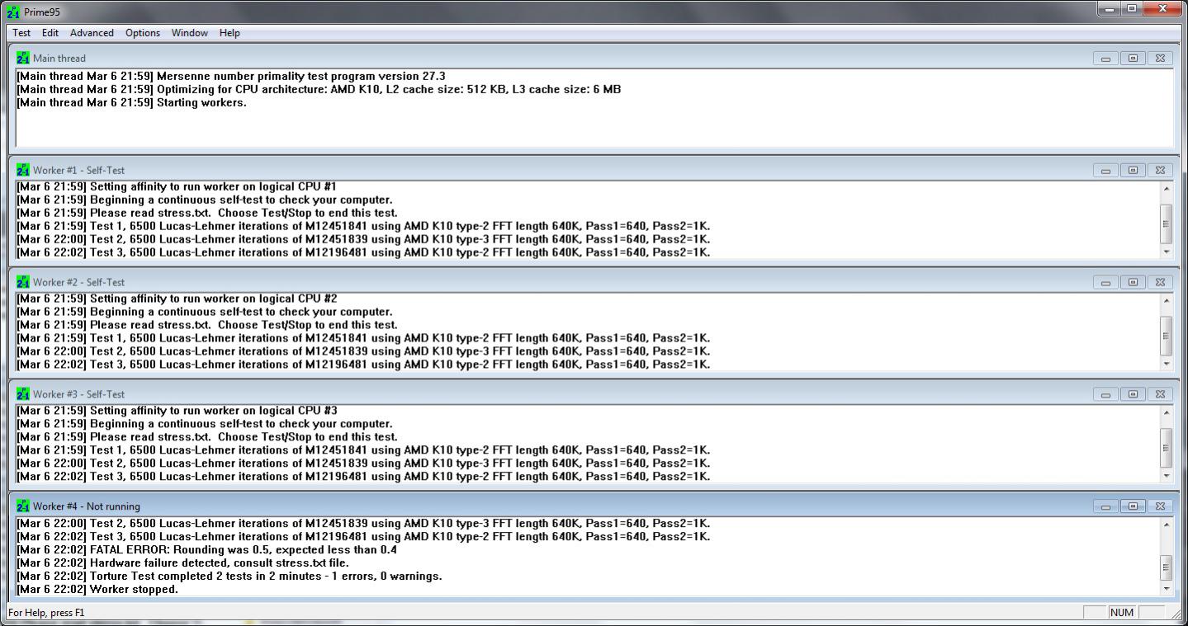Click the scrollbar thumb in Worker #2
The width and height of the screenshot is (1188, 626).
pyautogui.click(x=1166, y=335)
